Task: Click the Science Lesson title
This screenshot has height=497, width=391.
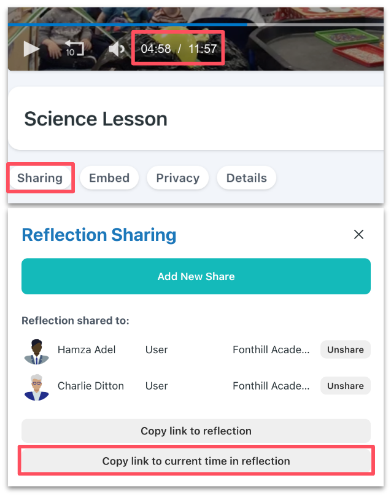Action: (x=96, y=119)
